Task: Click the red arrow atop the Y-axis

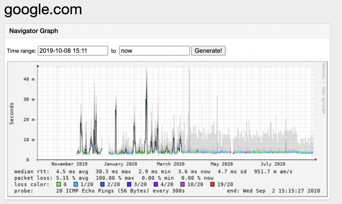Action: click(38, 66)
